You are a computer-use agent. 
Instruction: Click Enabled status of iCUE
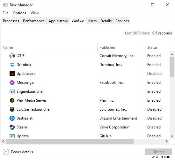pyautogui.click(x=154, y=56)
